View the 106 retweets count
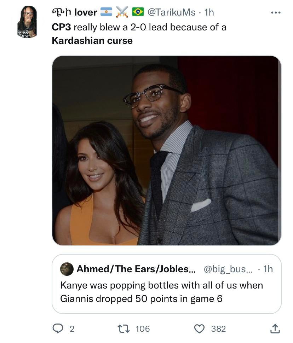 (143, 329)
